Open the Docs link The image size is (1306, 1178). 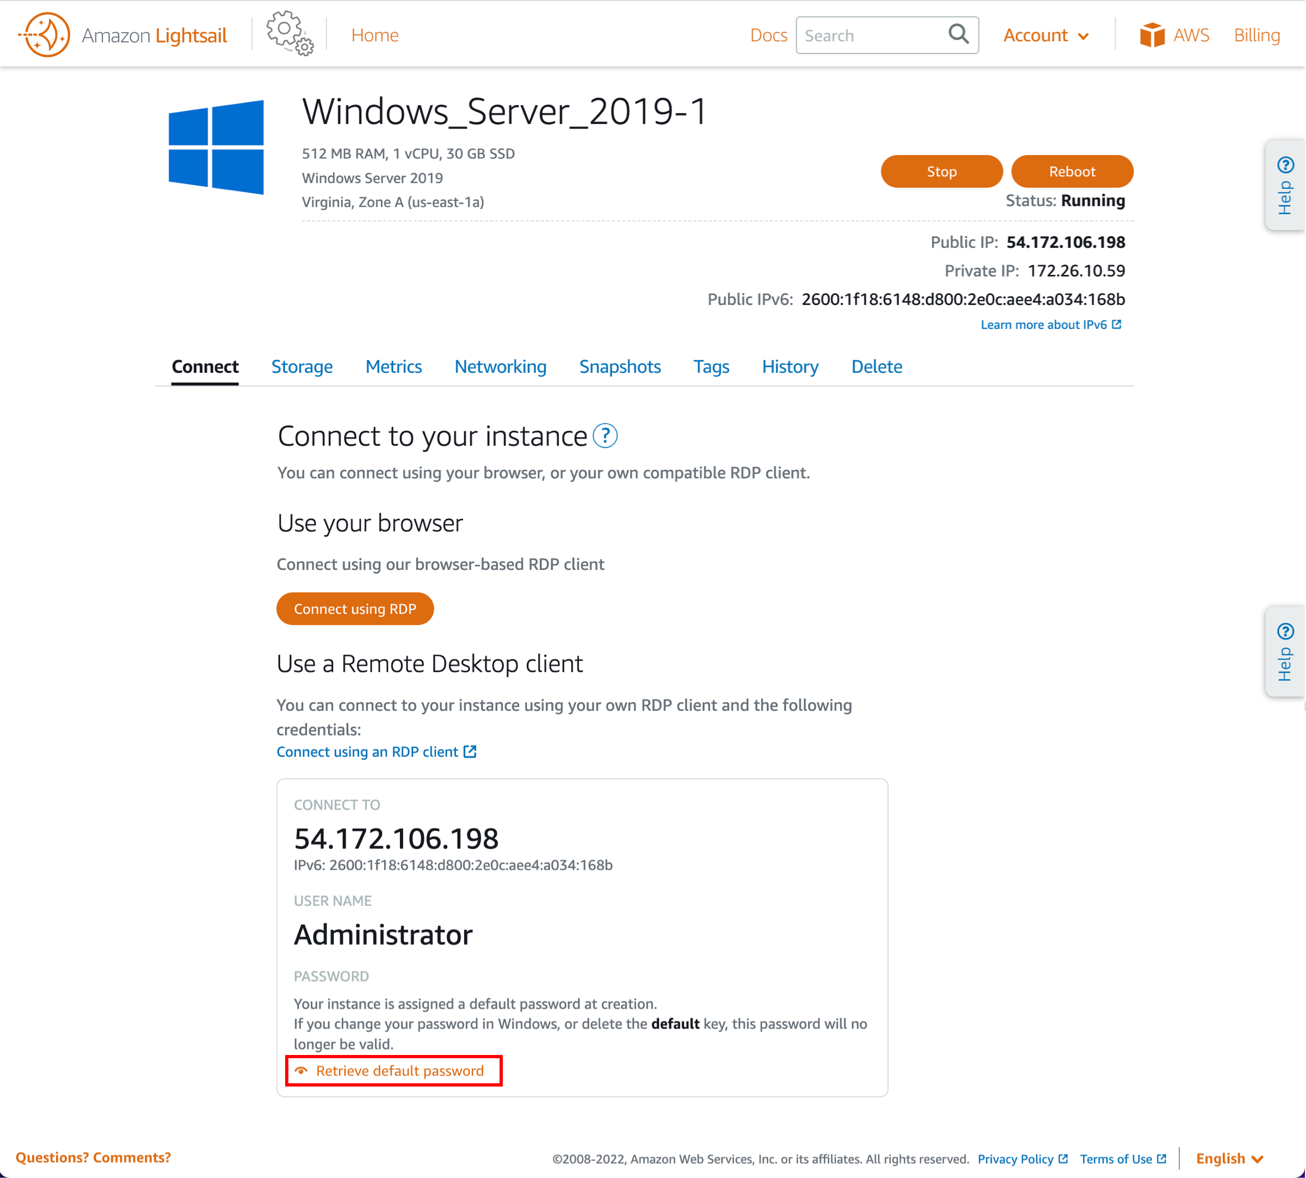768,35
